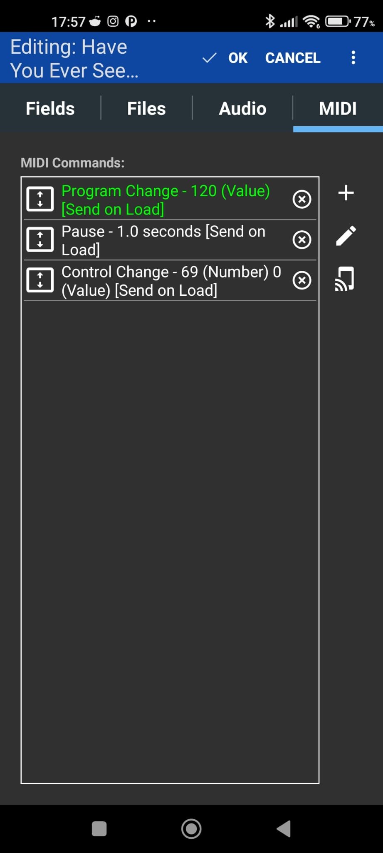Remove the Program Change 120 command
The width and height of the screenshot is (383, 853).
click(302, 199)
